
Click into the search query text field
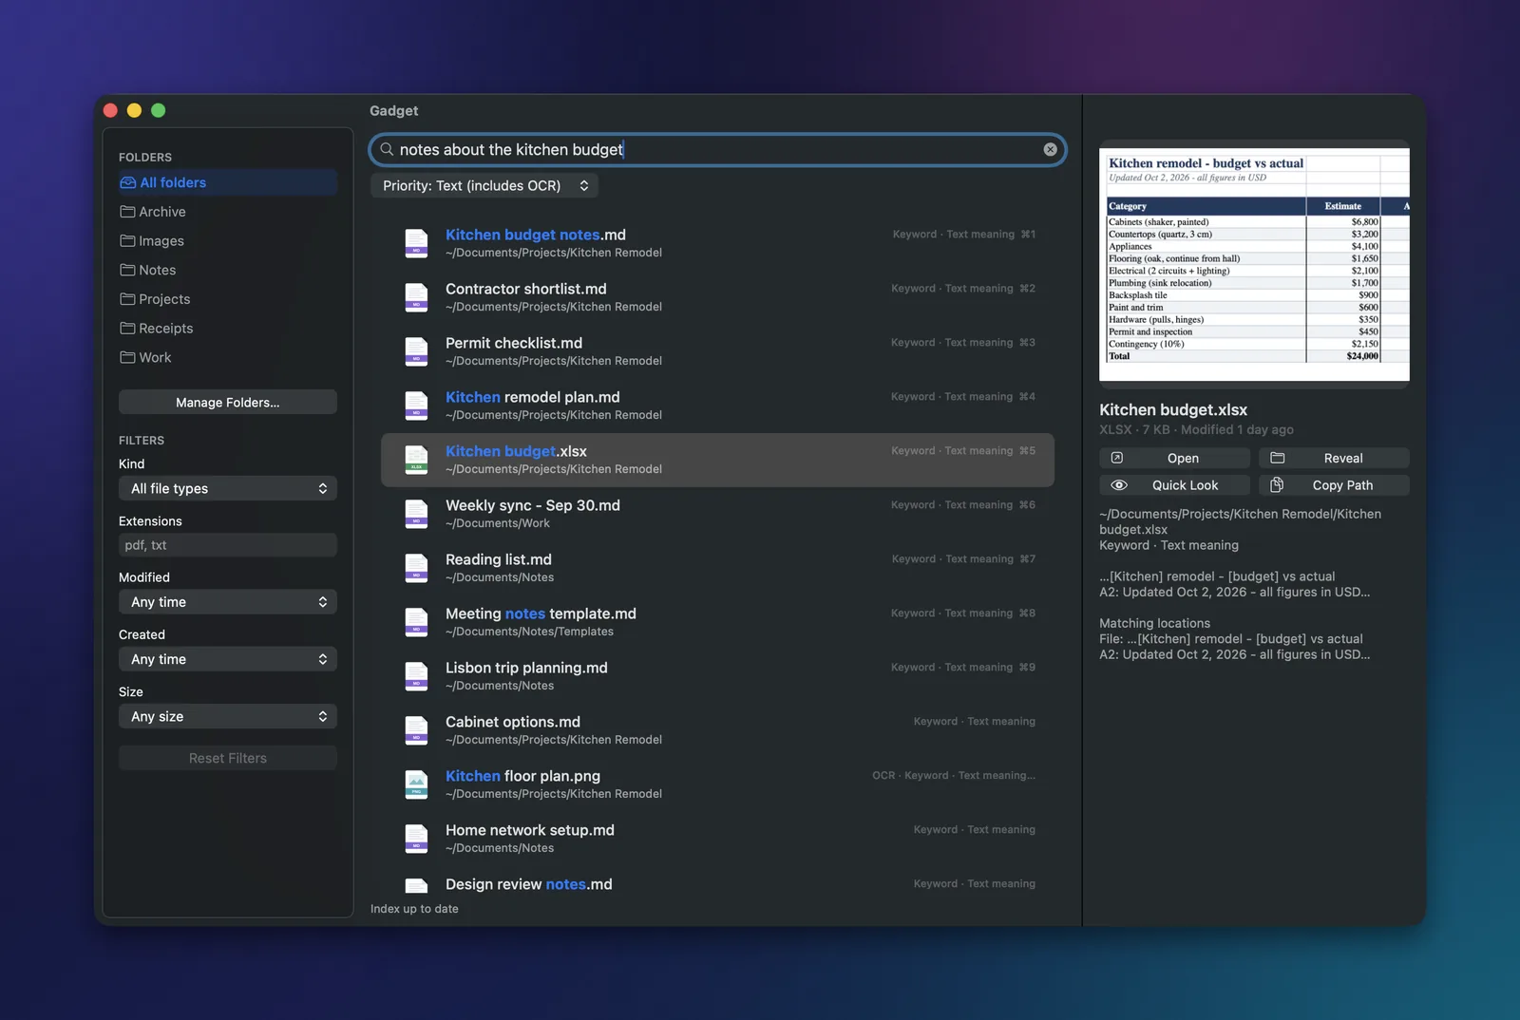pyautogui.click(x=717, y=149)
